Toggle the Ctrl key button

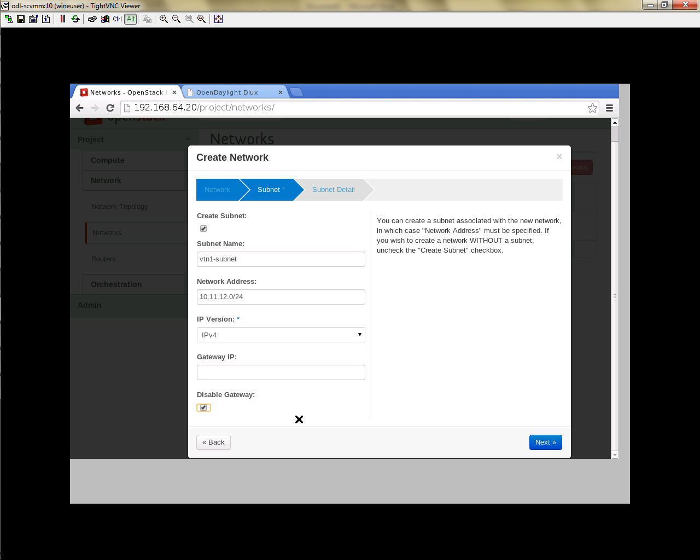(118, 19)
